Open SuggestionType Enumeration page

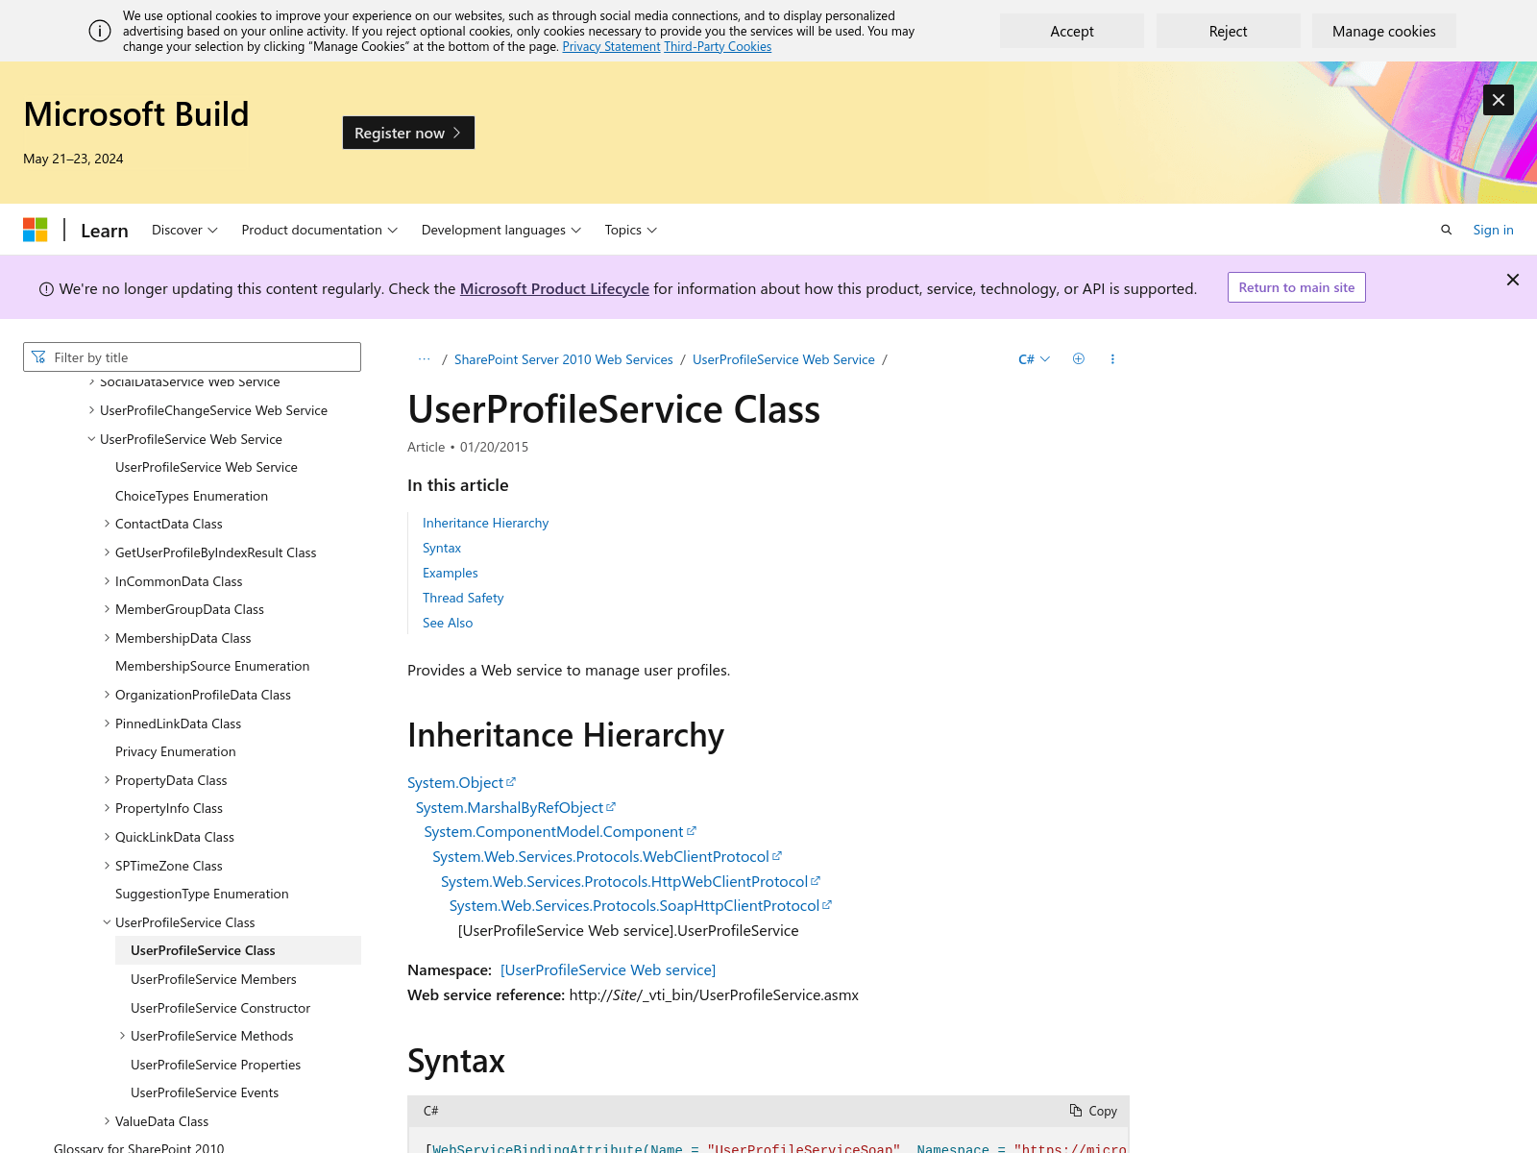tap(202, 894)
